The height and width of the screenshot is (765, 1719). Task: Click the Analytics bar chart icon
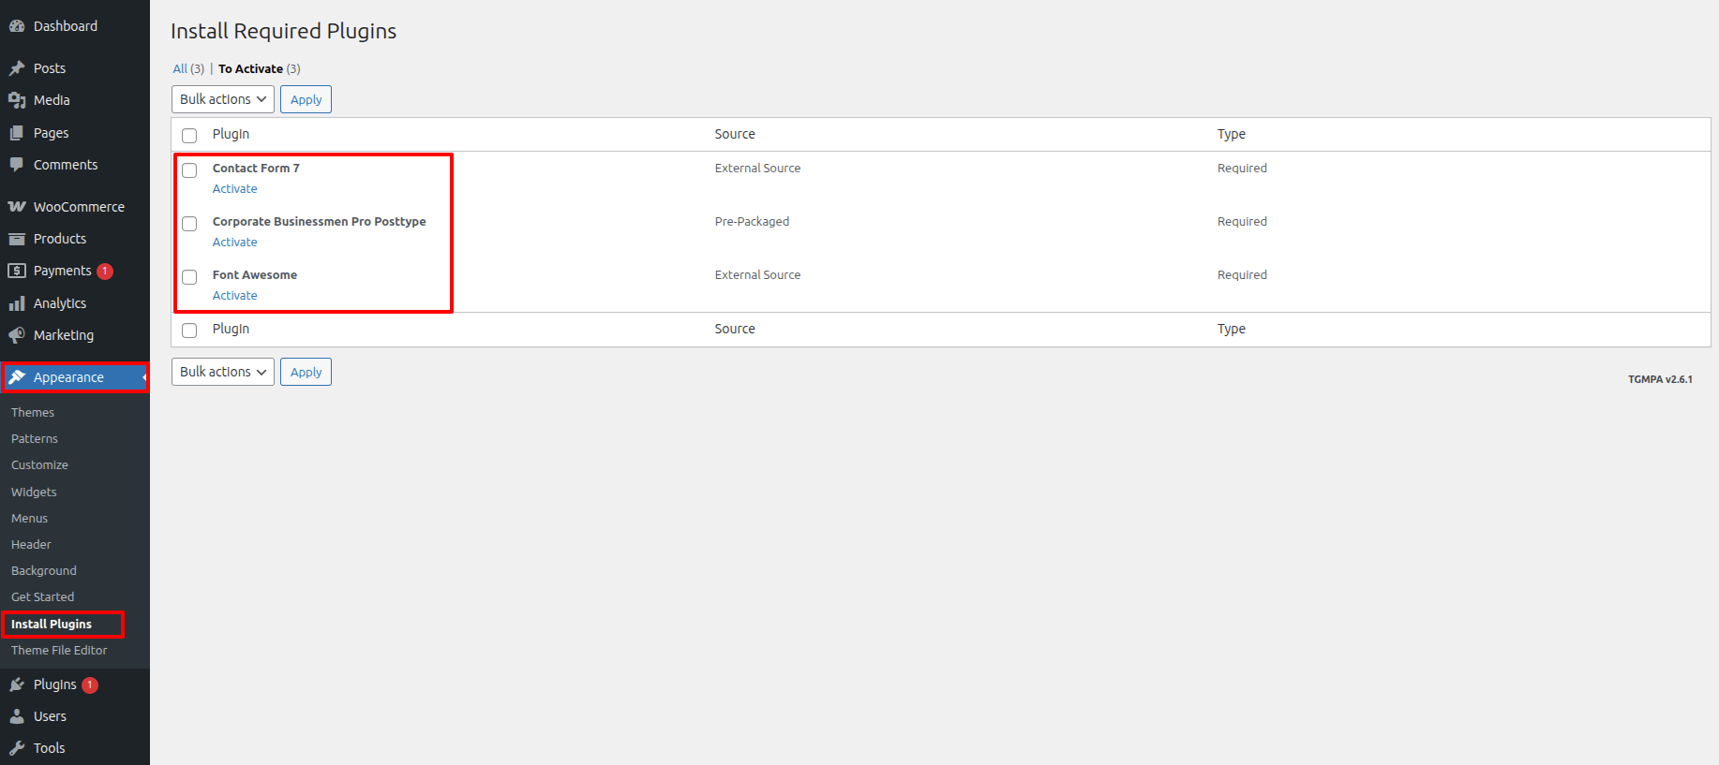coord(17,303)
